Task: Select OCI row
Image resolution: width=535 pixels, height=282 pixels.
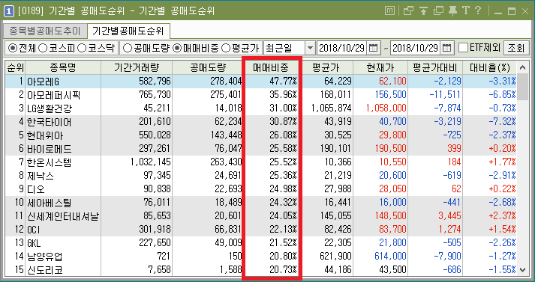Action: coord(261,230)
